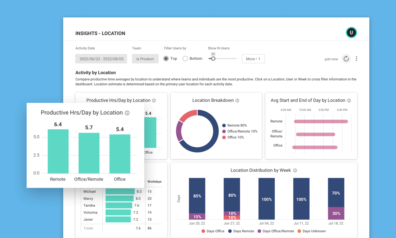Click the Days Remote legend item

tap(241, 231)
